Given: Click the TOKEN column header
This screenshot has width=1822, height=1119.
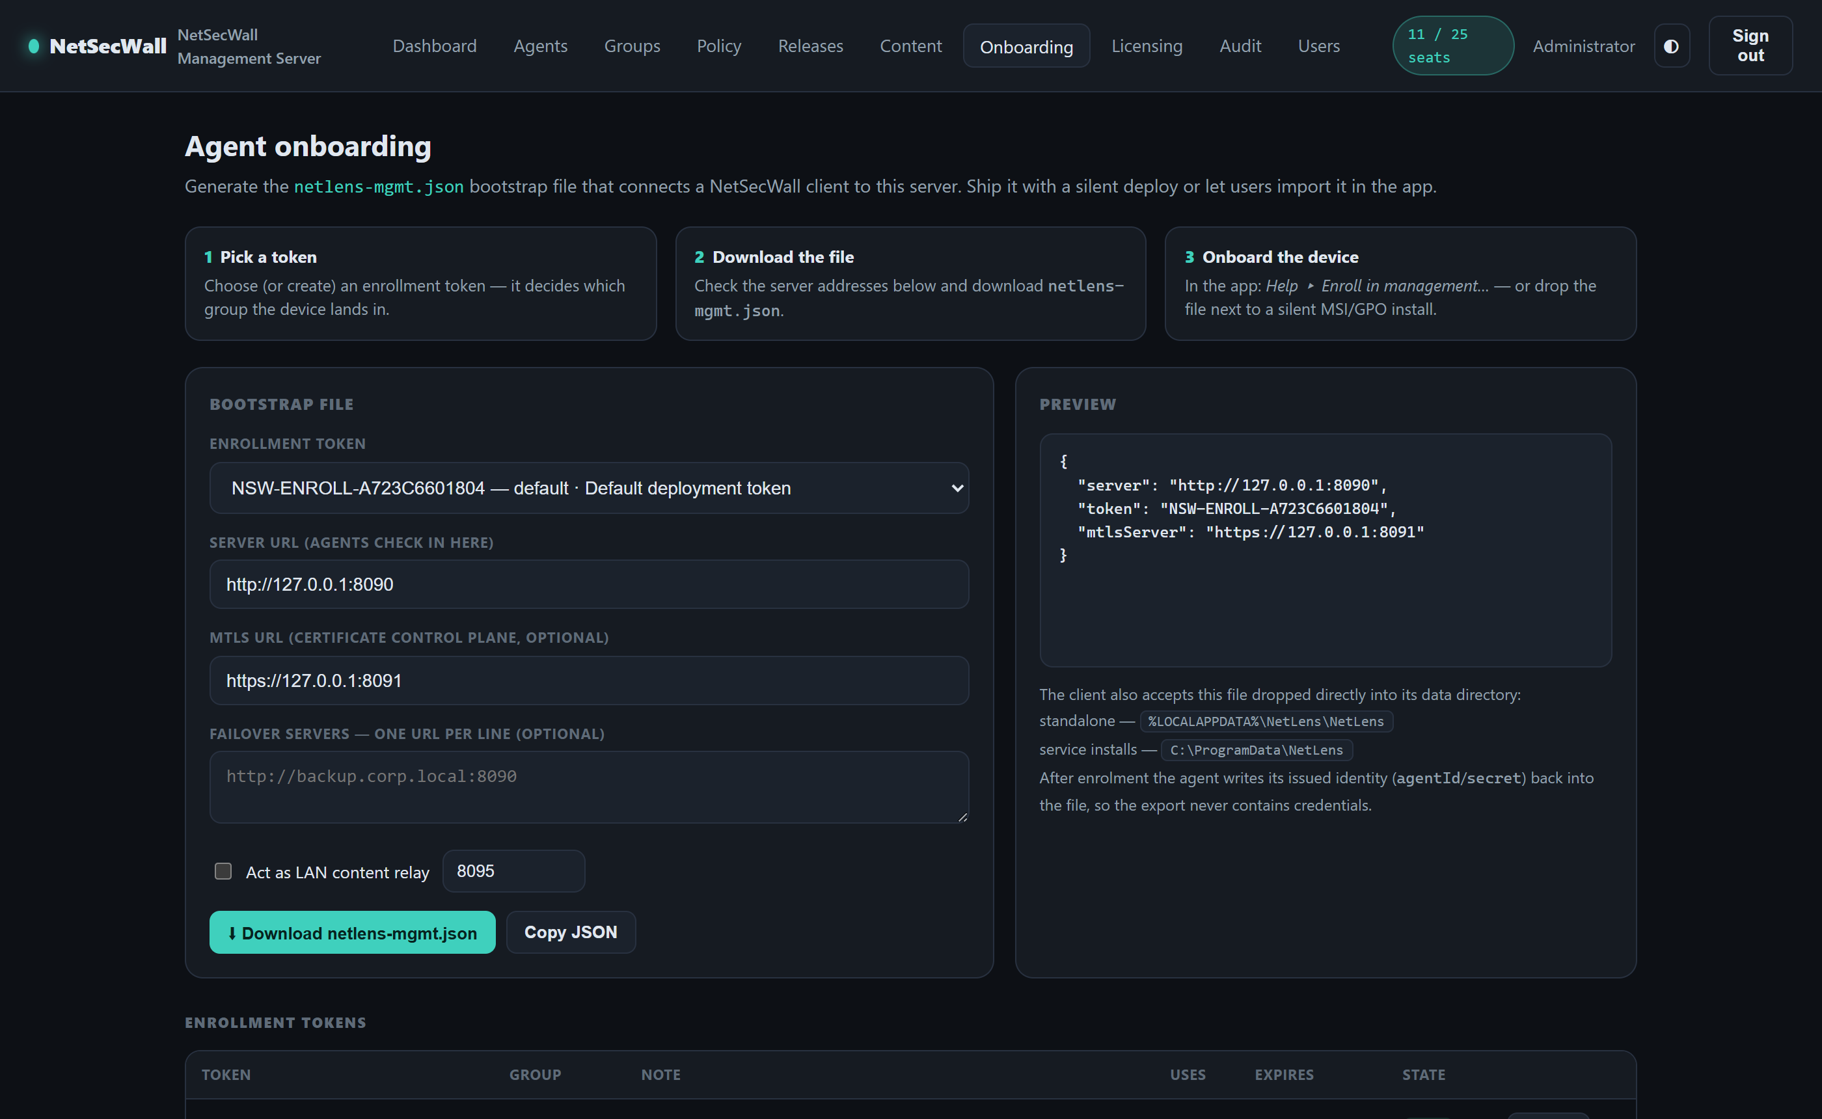Looking at the screenshot, I should click(x=226, y=1075).
